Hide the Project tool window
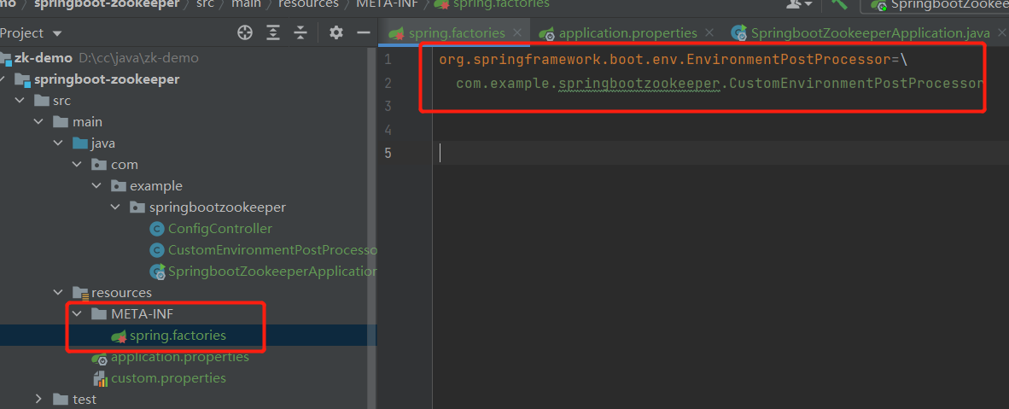This screenshot has width=1009, height=409. point(364,32)
